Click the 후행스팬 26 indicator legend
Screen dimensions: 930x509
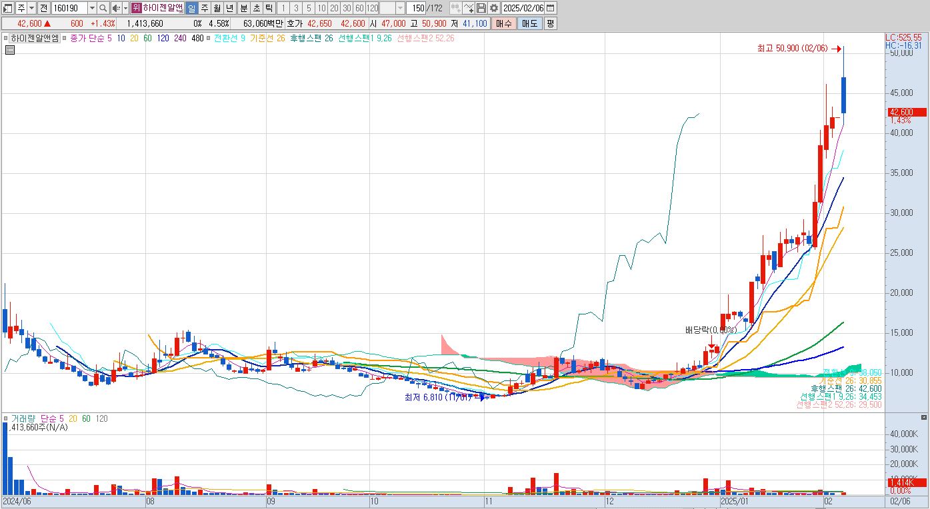coord(311,39)
